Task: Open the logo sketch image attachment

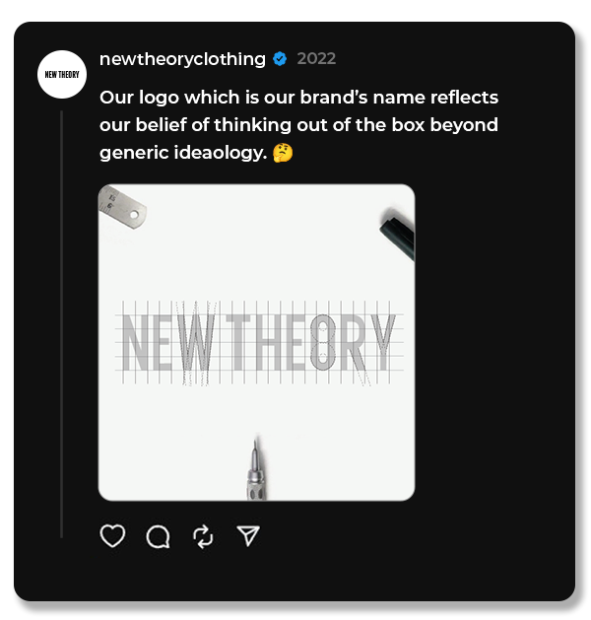Action: (x=256, y=342)
